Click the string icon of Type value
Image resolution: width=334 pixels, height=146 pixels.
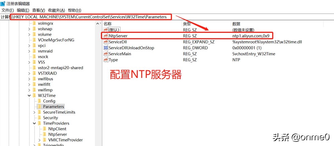click(x=106, y=60)
